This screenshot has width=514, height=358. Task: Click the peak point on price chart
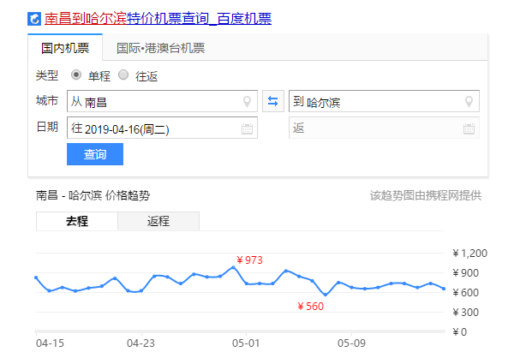click(233, 267)
